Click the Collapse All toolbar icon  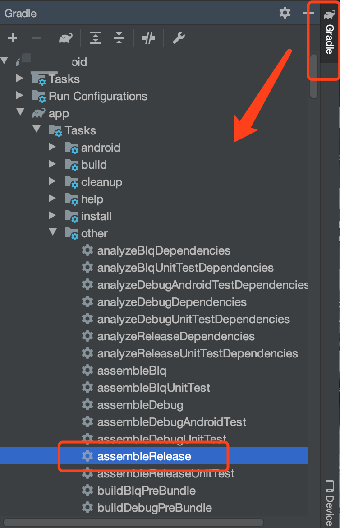point(119,38)
